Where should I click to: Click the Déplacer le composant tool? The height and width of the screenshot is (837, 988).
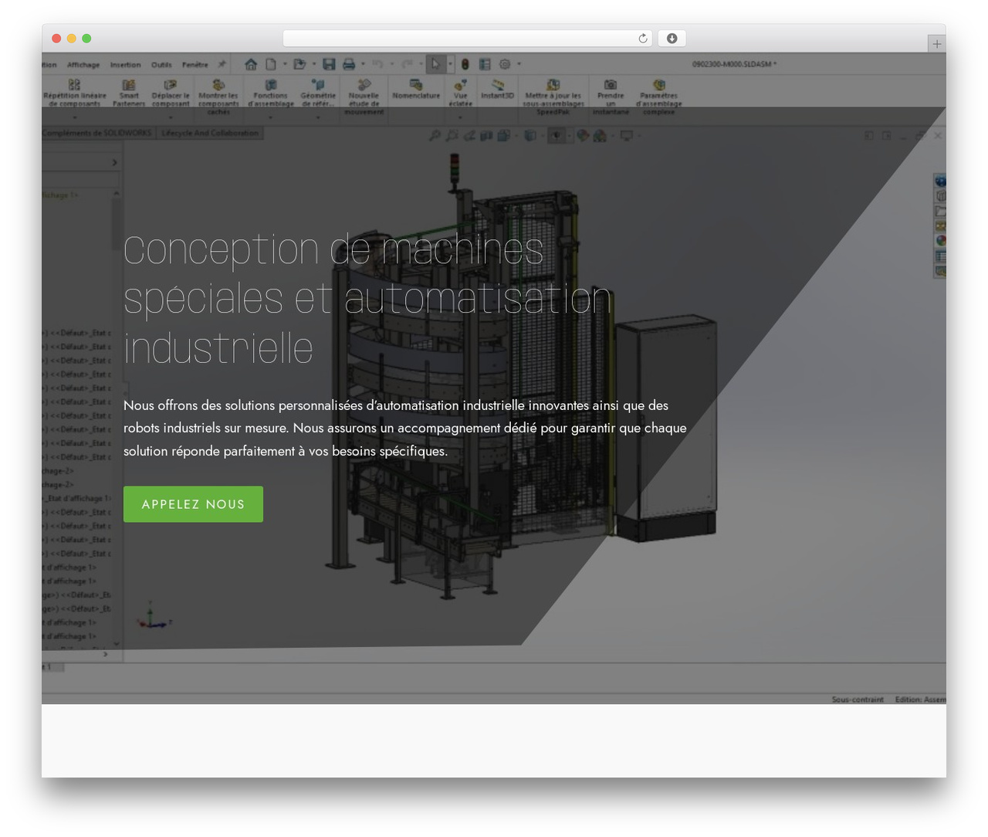click(x=171, y=93)
